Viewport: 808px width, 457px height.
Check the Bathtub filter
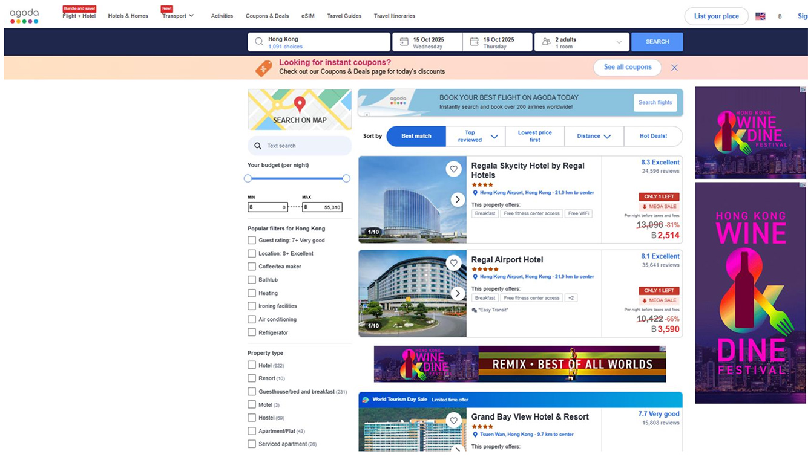[252, 280]
